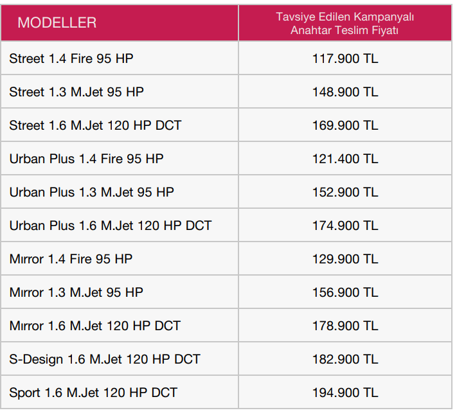457x415 pixels.
Task: Click the 174.900 TL price cell
Action: pyautogui.click(x=345, y=225)
